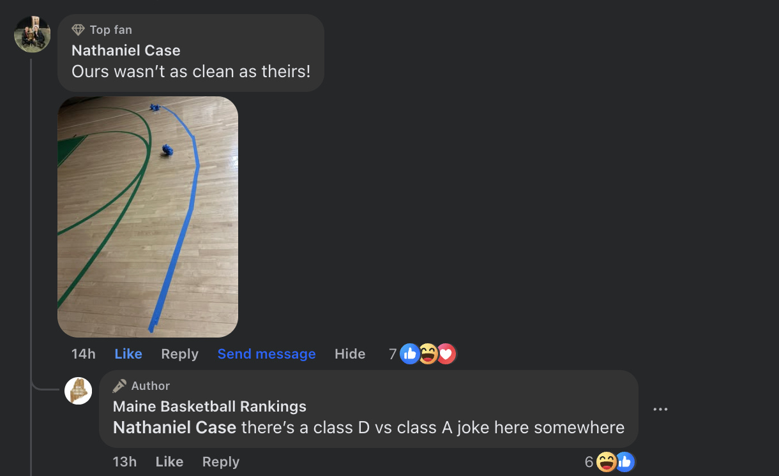
Task: Click the 14h timestamp on the comment
Action: pyautogui.click(x=84, y=354)
